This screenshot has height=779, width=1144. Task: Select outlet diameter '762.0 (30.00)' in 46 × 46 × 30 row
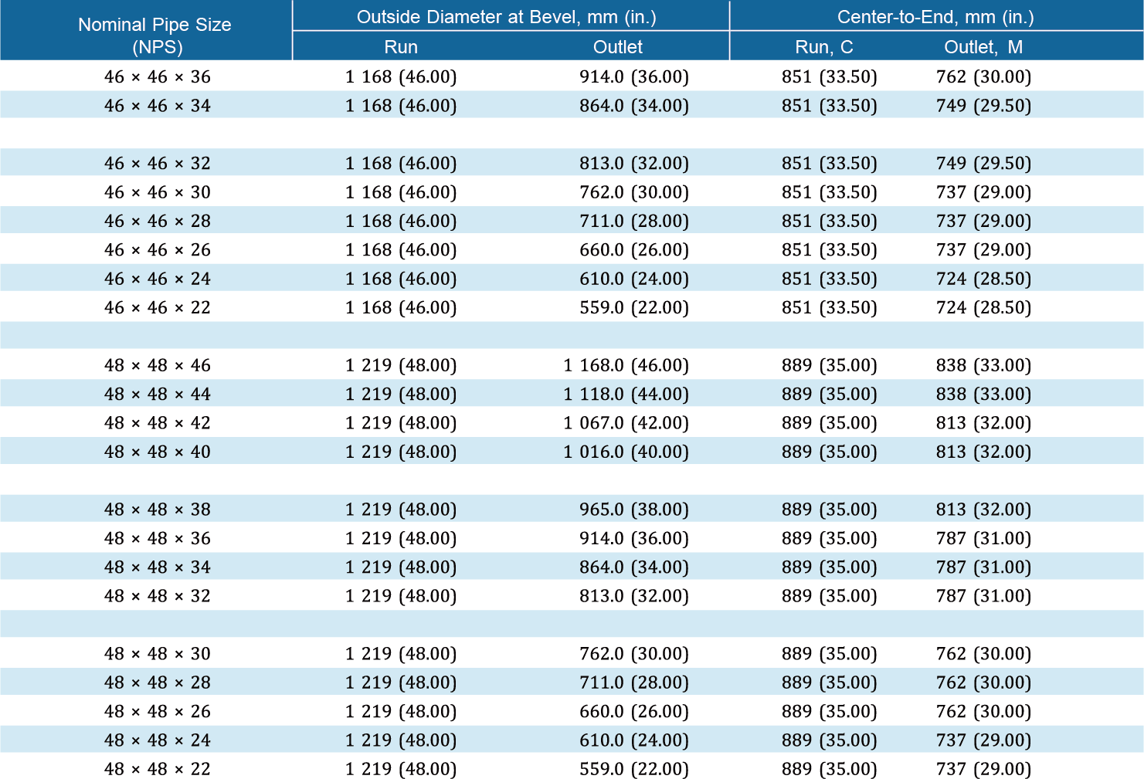634,192
